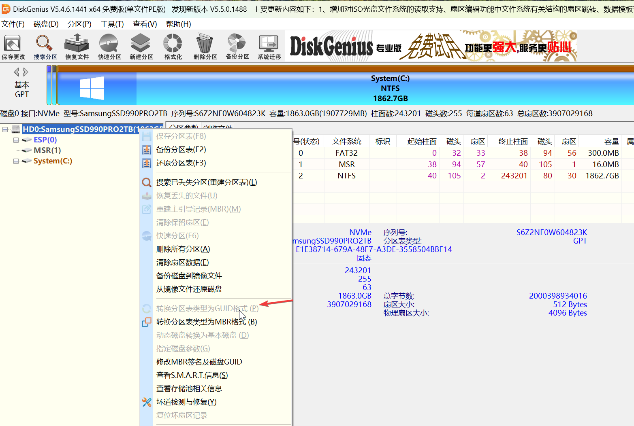This screenshot has width=634, height=426.
Task: Open the 查看(V) menu
Action: tap(145, 24)
